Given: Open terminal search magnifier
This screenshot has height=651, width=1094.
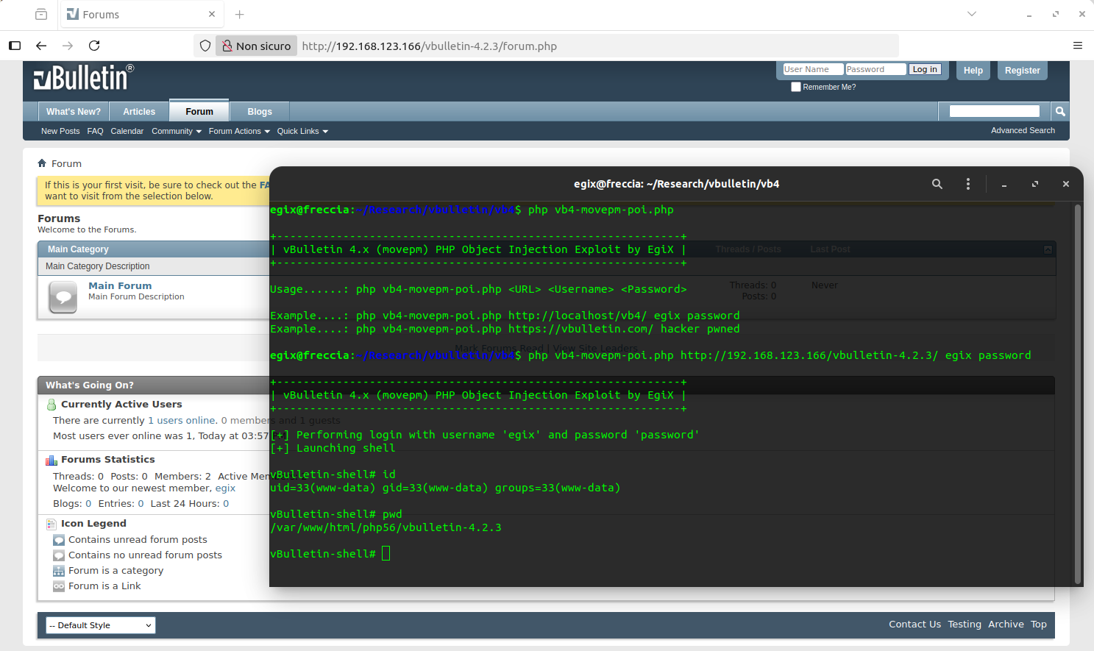Looking at the screenshot, I should 937,184.
